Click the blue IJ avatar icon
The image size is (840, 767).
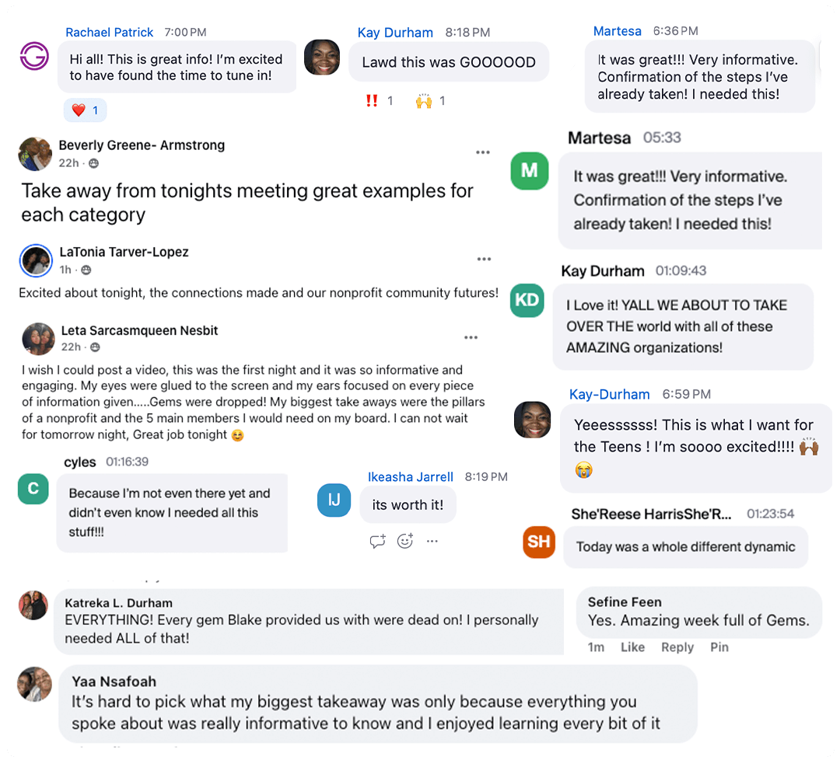coord(334,500)
